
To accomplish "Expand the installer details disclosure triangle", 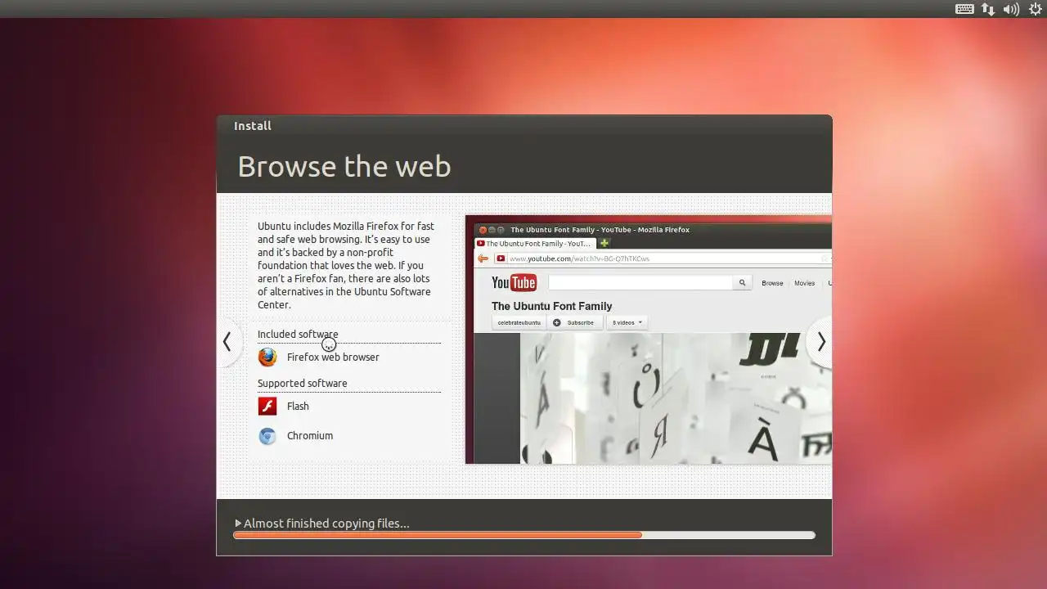I will click(x=238, y=524).
